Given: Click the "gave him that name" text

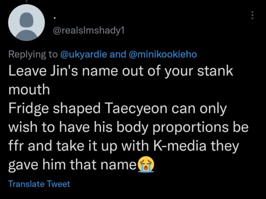Looking at the screenshot, I should coord(71,166).
